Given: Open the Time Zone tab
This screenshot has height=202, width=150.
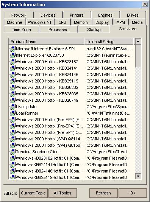Looking at the screenshot, I should (x=21, y=30).
